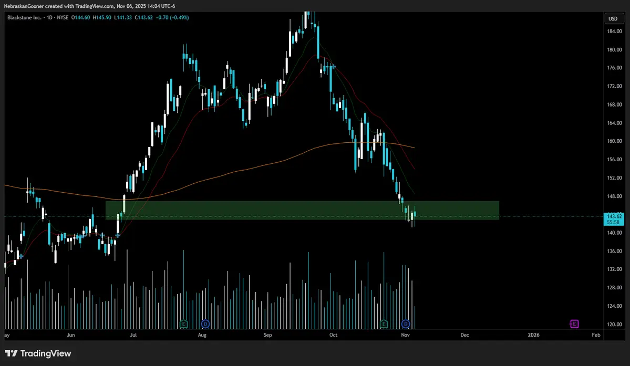Click the change value -0.70 (-0.49%)
This screenshot has height=366, width=630.
[x=172, y=18]
